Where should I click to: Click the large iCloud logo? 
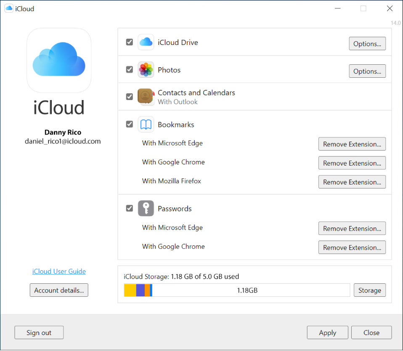click(x=59, y=60)
